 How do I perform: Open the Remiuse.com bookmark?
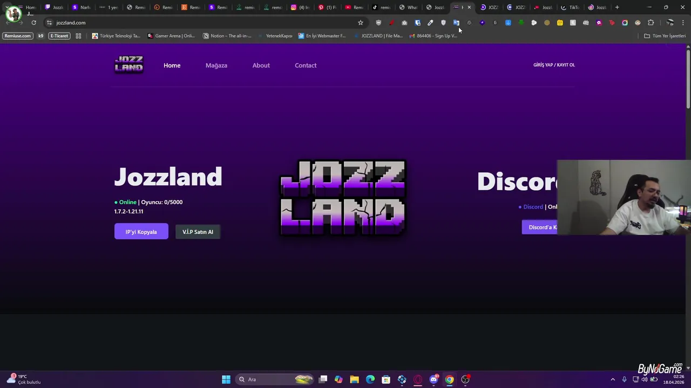coord(18,36)
